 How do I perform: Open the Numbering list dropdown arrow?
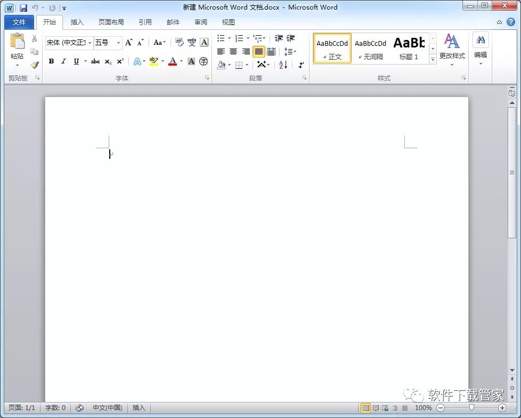tap(248, 38)
